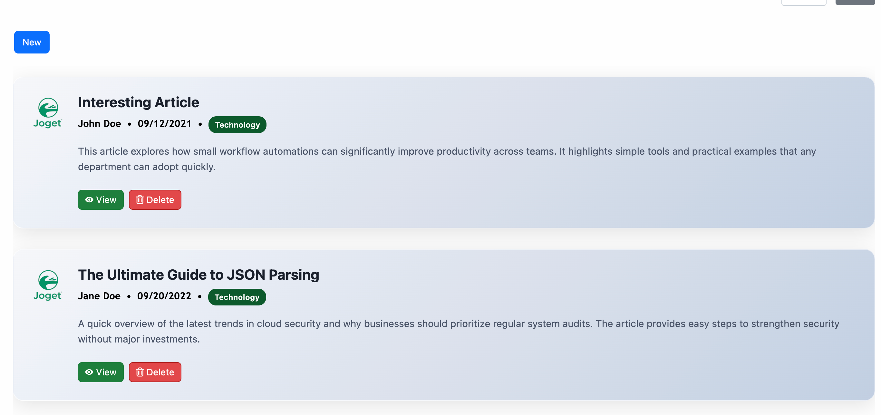Click author name Jane Doe
This screenshot has height=415, width=881.
99,296
